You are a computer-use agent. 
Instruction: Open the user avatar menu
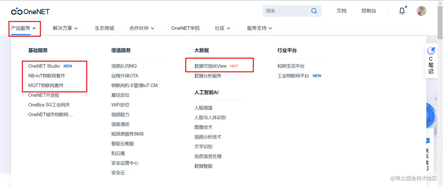(421, 11)
